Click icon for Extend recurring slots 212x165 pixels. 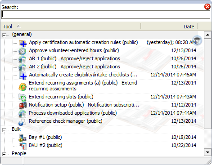(x=23, y=97)
